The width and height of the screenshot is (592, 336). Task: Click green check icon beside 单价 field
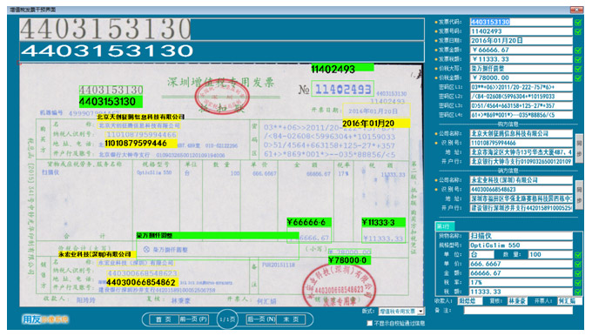point(578,264)
